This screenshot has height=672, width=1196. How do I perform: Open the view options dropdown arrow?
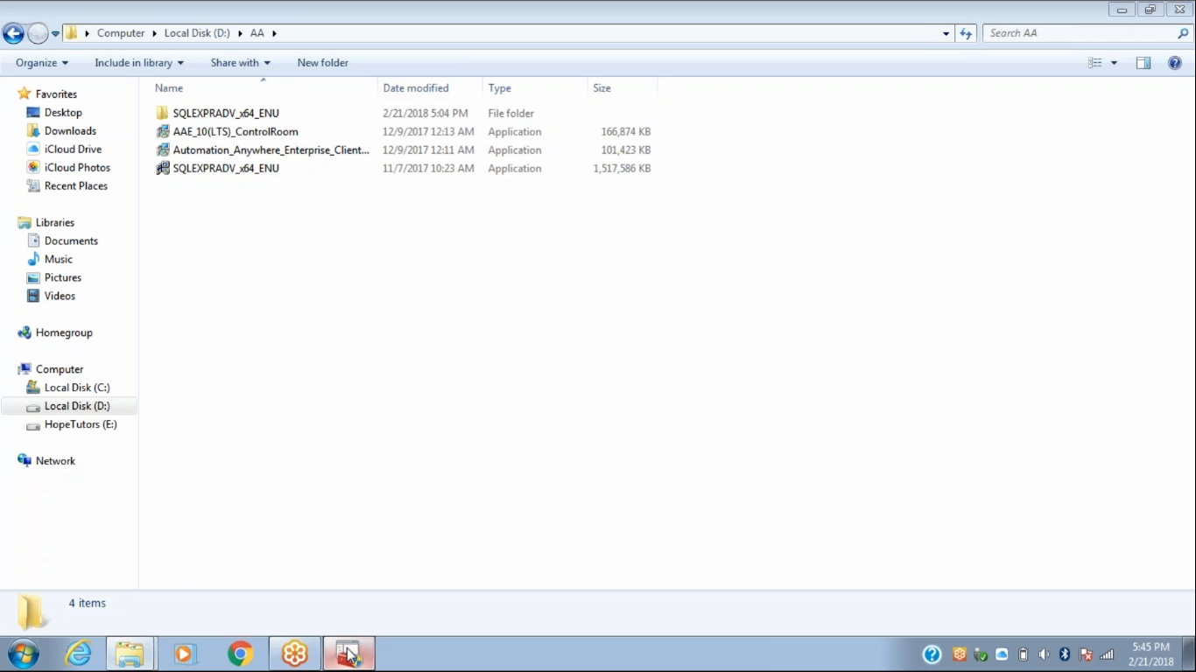[x=1114, y=63]
